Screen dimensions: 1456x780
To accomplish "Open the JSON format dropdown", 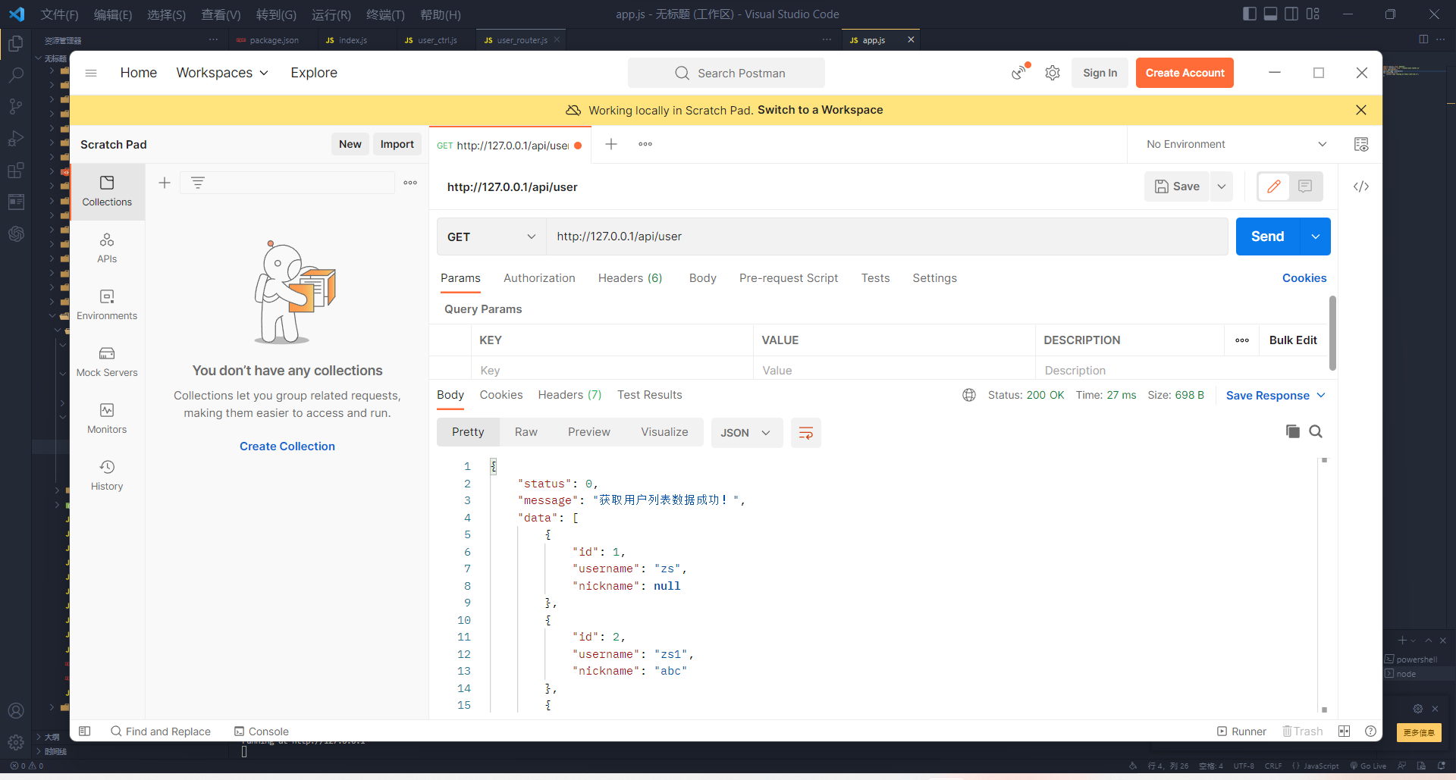I will pos(746,432).
